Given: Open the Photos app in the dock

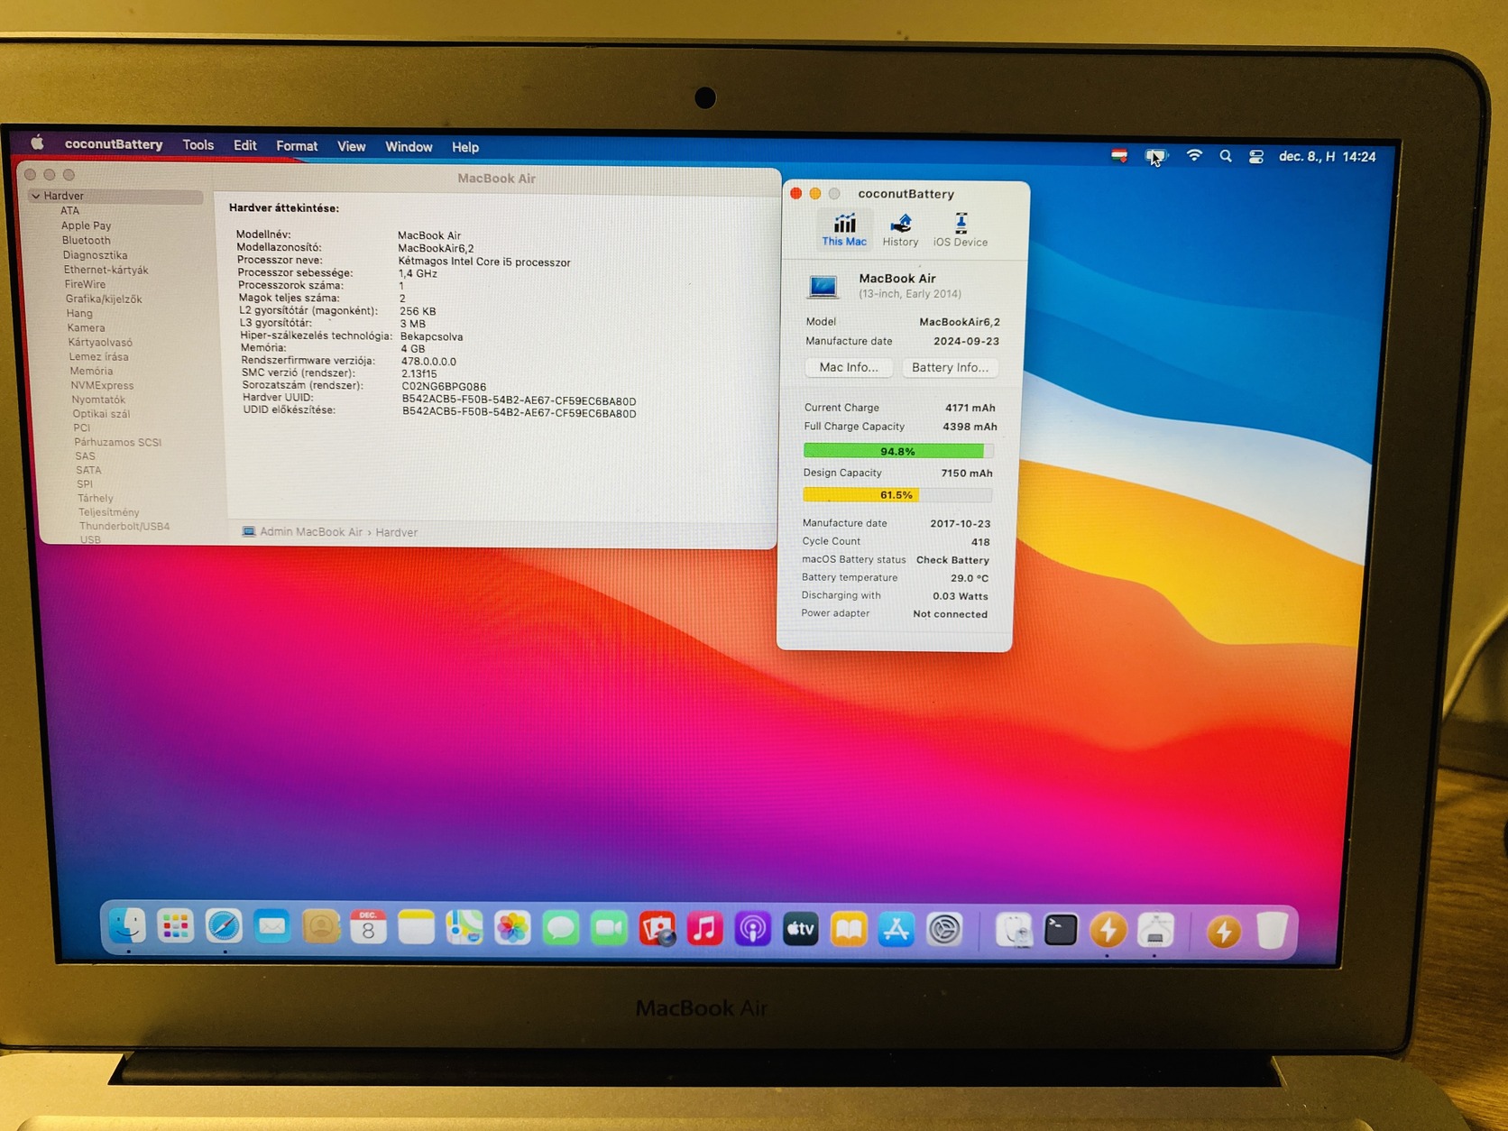Looking at the screenshot, I should [x=512, y=928].
